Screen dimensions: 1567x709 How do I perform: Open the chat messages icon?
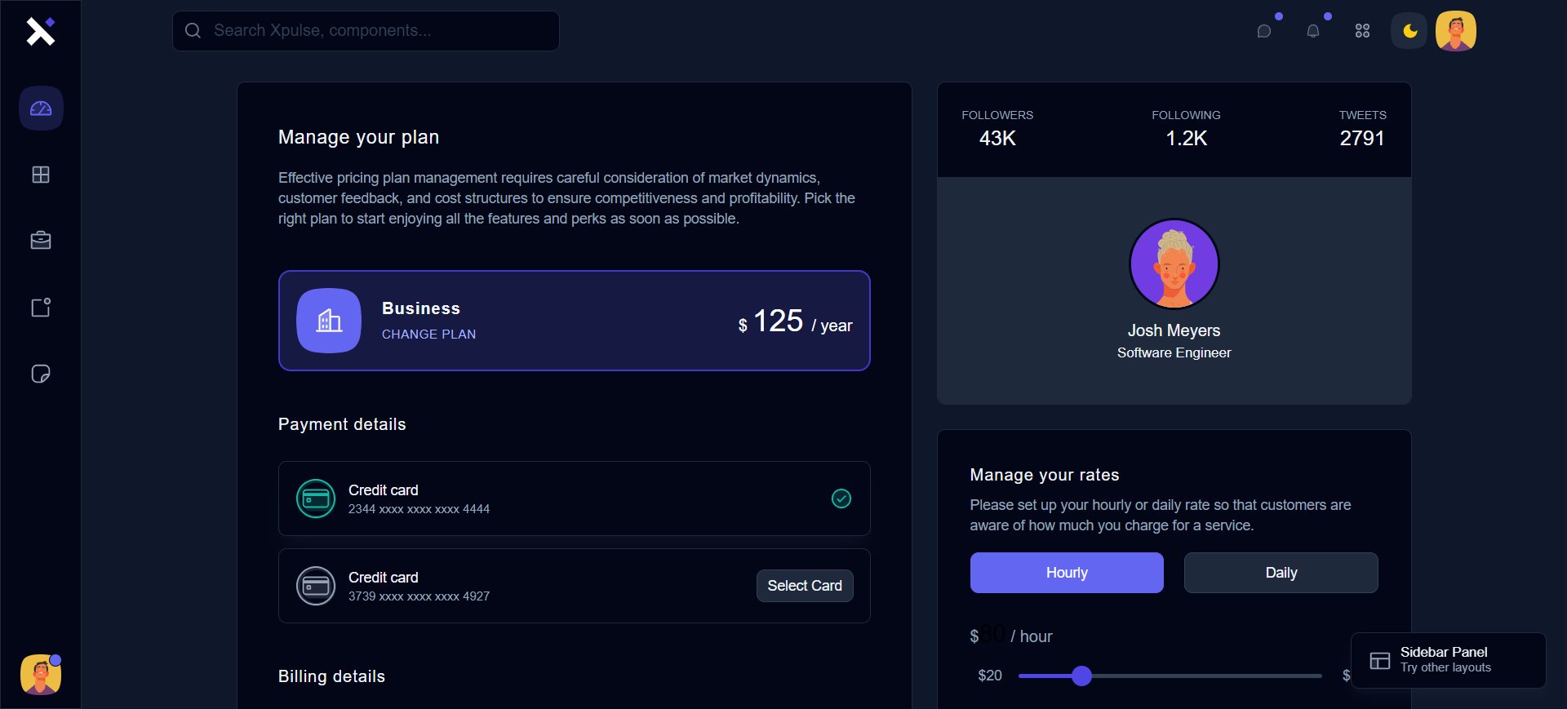click(1264, 31)
